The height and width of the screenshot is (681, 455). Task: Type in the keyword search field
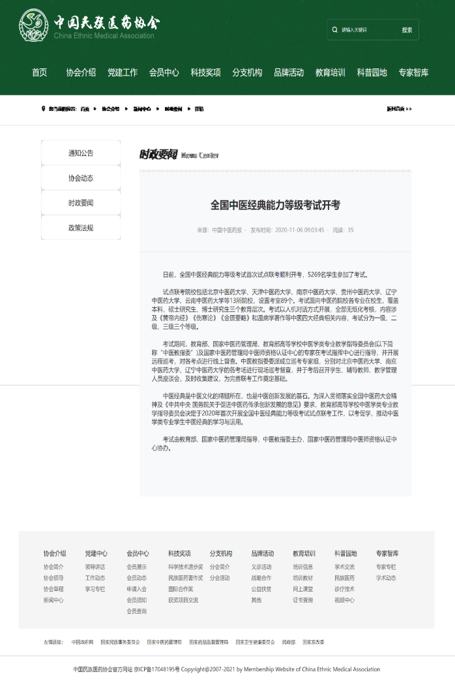pos(365,30)
